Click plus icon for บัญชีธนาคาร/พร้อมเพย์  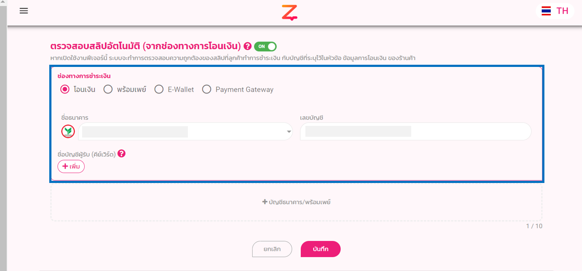tap(265, 202)
